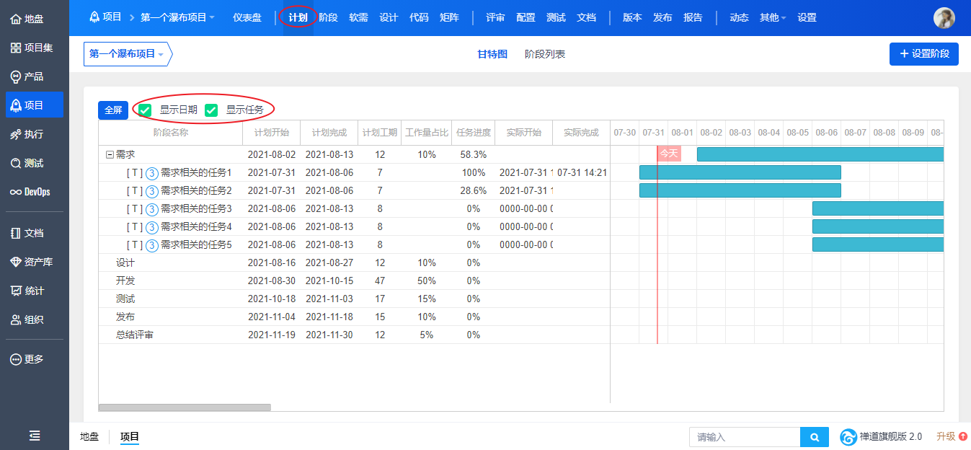Click the 全屏 fullscreen button
Image resolution: width=971 pixels, height=450 pixels.
(x=113, y=110)
